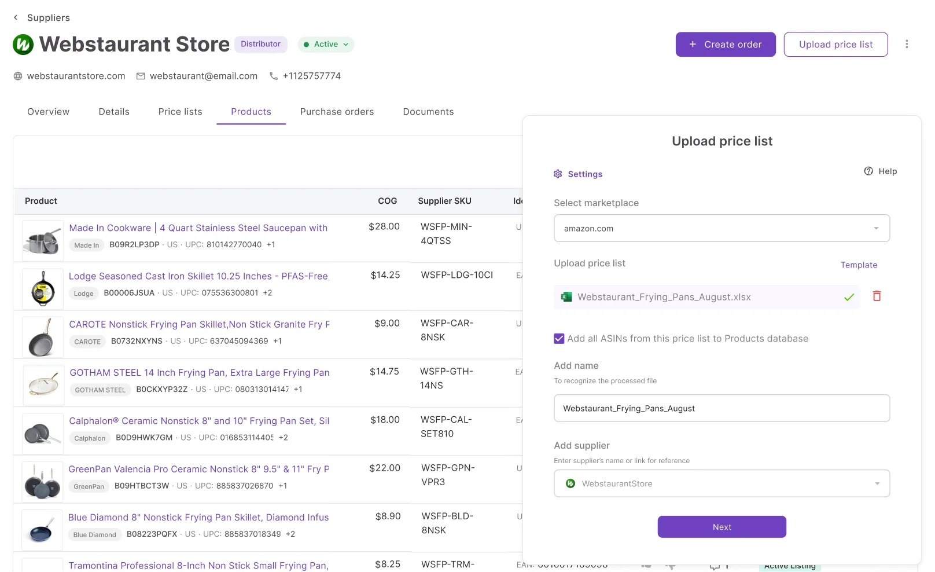935x572 pixels.
Task: Open the Active status dropdown
Action: click(x=326, y=44)
